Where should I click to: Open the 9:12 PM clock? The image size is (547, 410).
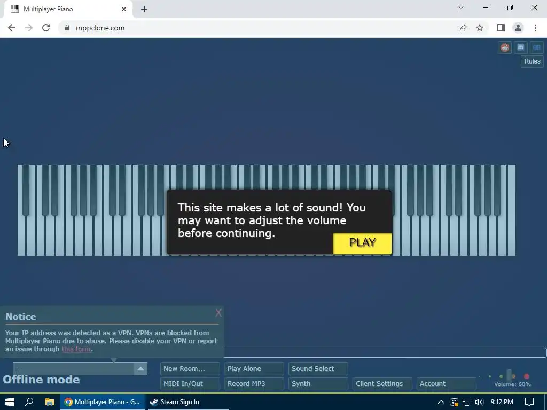(502, 402)
